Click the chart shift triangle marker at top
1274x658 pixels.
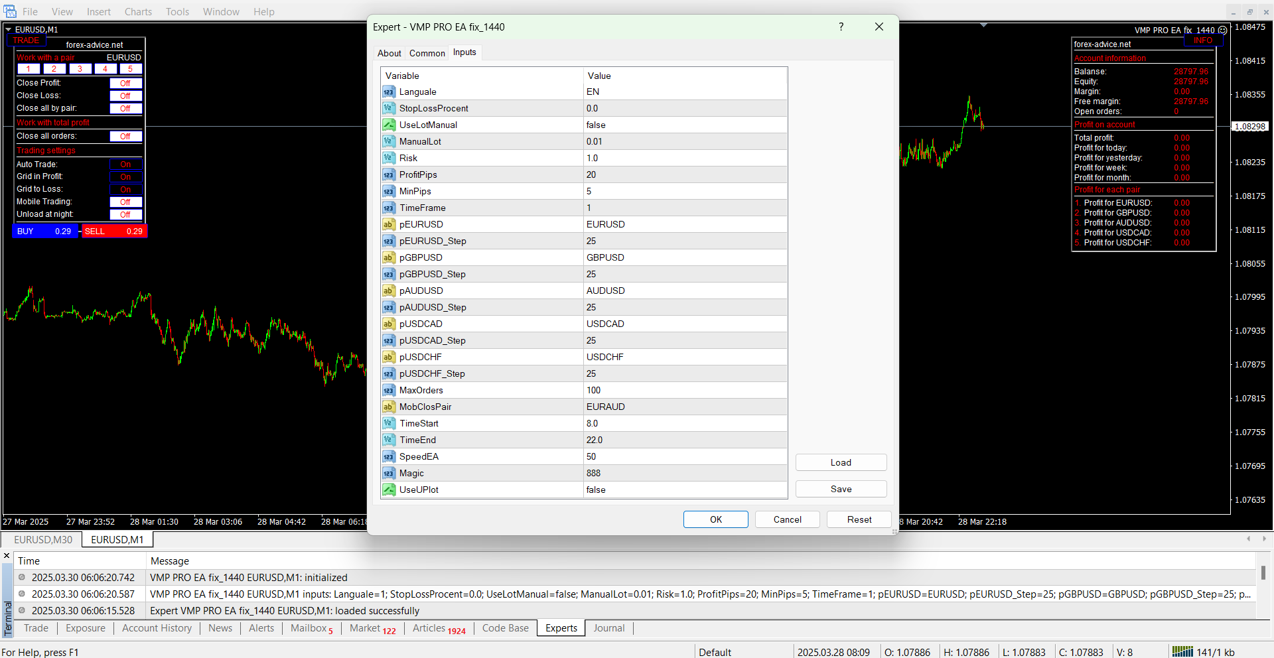(x=983, y=25)
